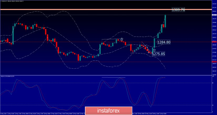This screenshot has height=115, width=217.
Task: Click the 1302.70 price axis value
Action: [x=214, y=19]
